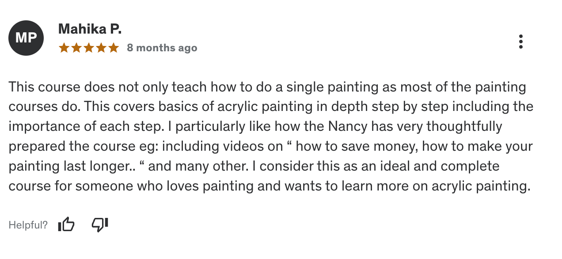Viewport: 562px width, 259px height.
Task: Select the reviewer name Mahika P.
Action: pyautogui.click(x=90, y=29)
